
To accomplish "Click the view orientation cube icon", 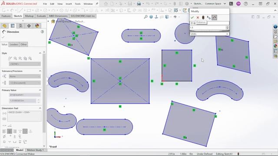I will click(x=151, y=17).
